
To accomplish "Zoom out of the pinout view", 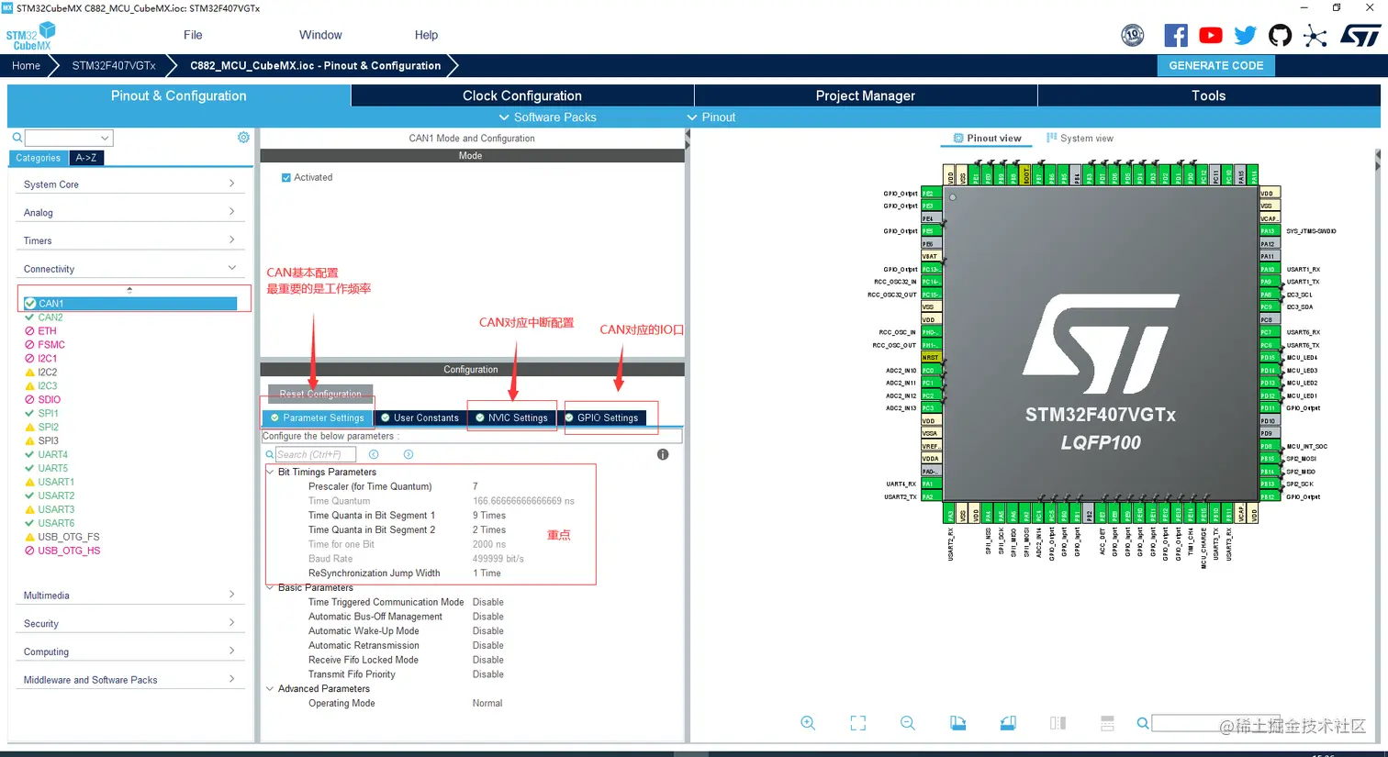I will coord(908,723).
